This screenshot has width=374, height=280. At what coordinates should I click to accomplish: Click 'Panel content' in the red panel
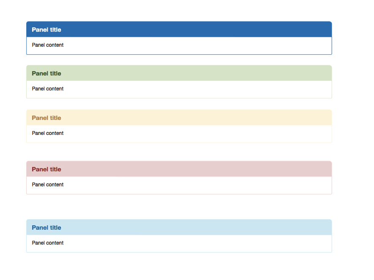[48, 185]
